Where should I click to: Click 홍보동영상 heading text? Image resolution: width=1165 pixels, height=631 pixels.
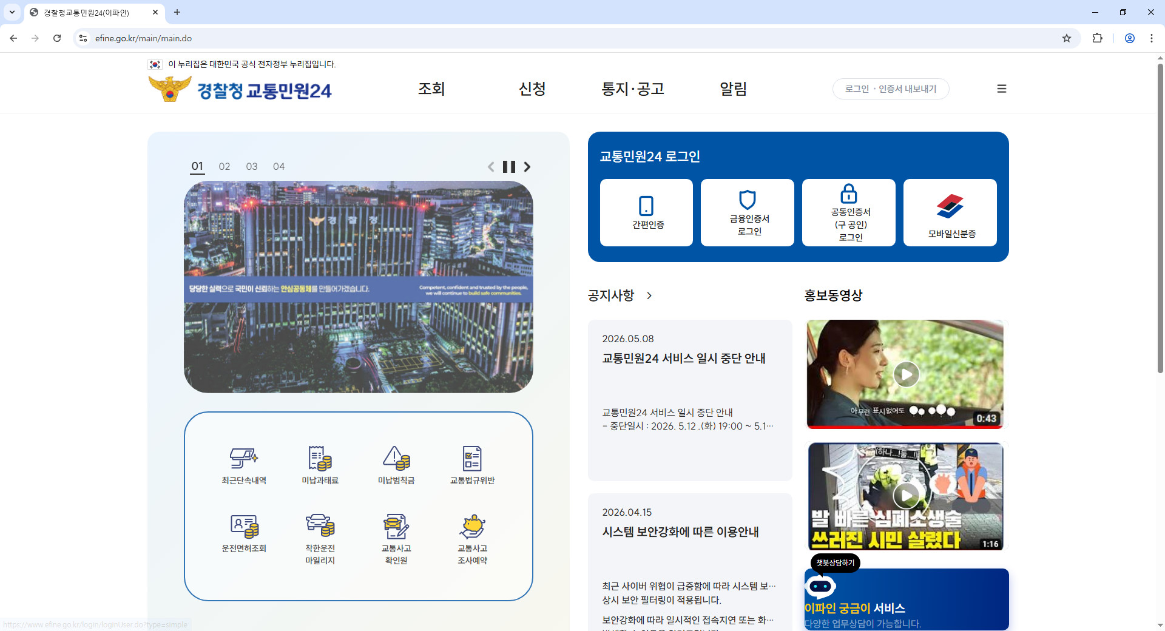click(833, 295)
